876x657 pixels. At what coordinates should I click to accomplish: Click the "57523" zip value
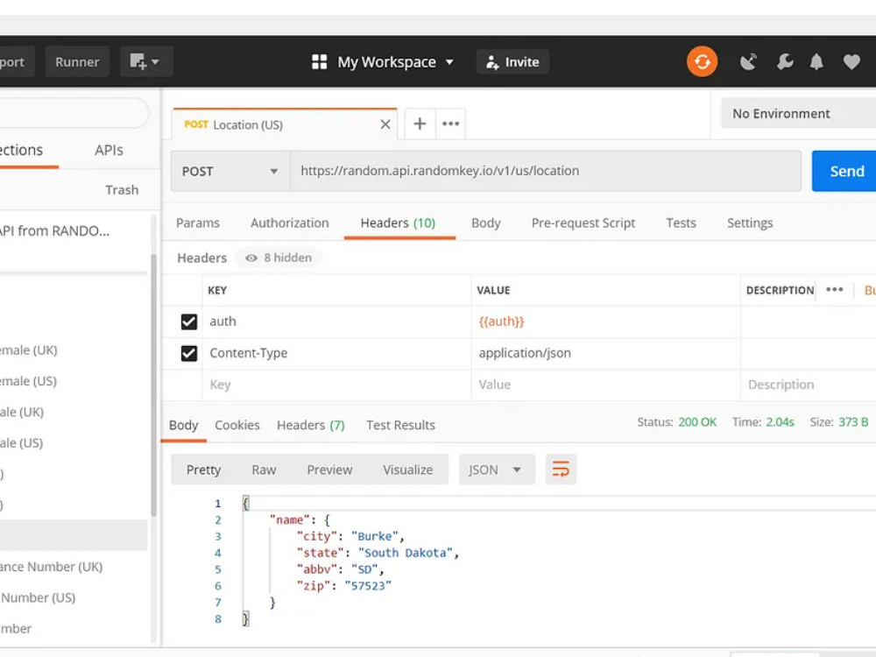(x=368, y=586)
